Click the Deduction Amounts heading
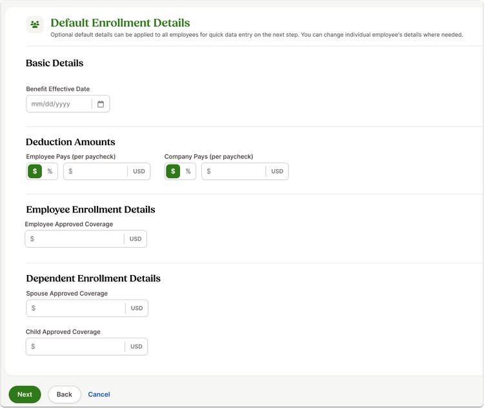484x408 pixels. [70, 142]
